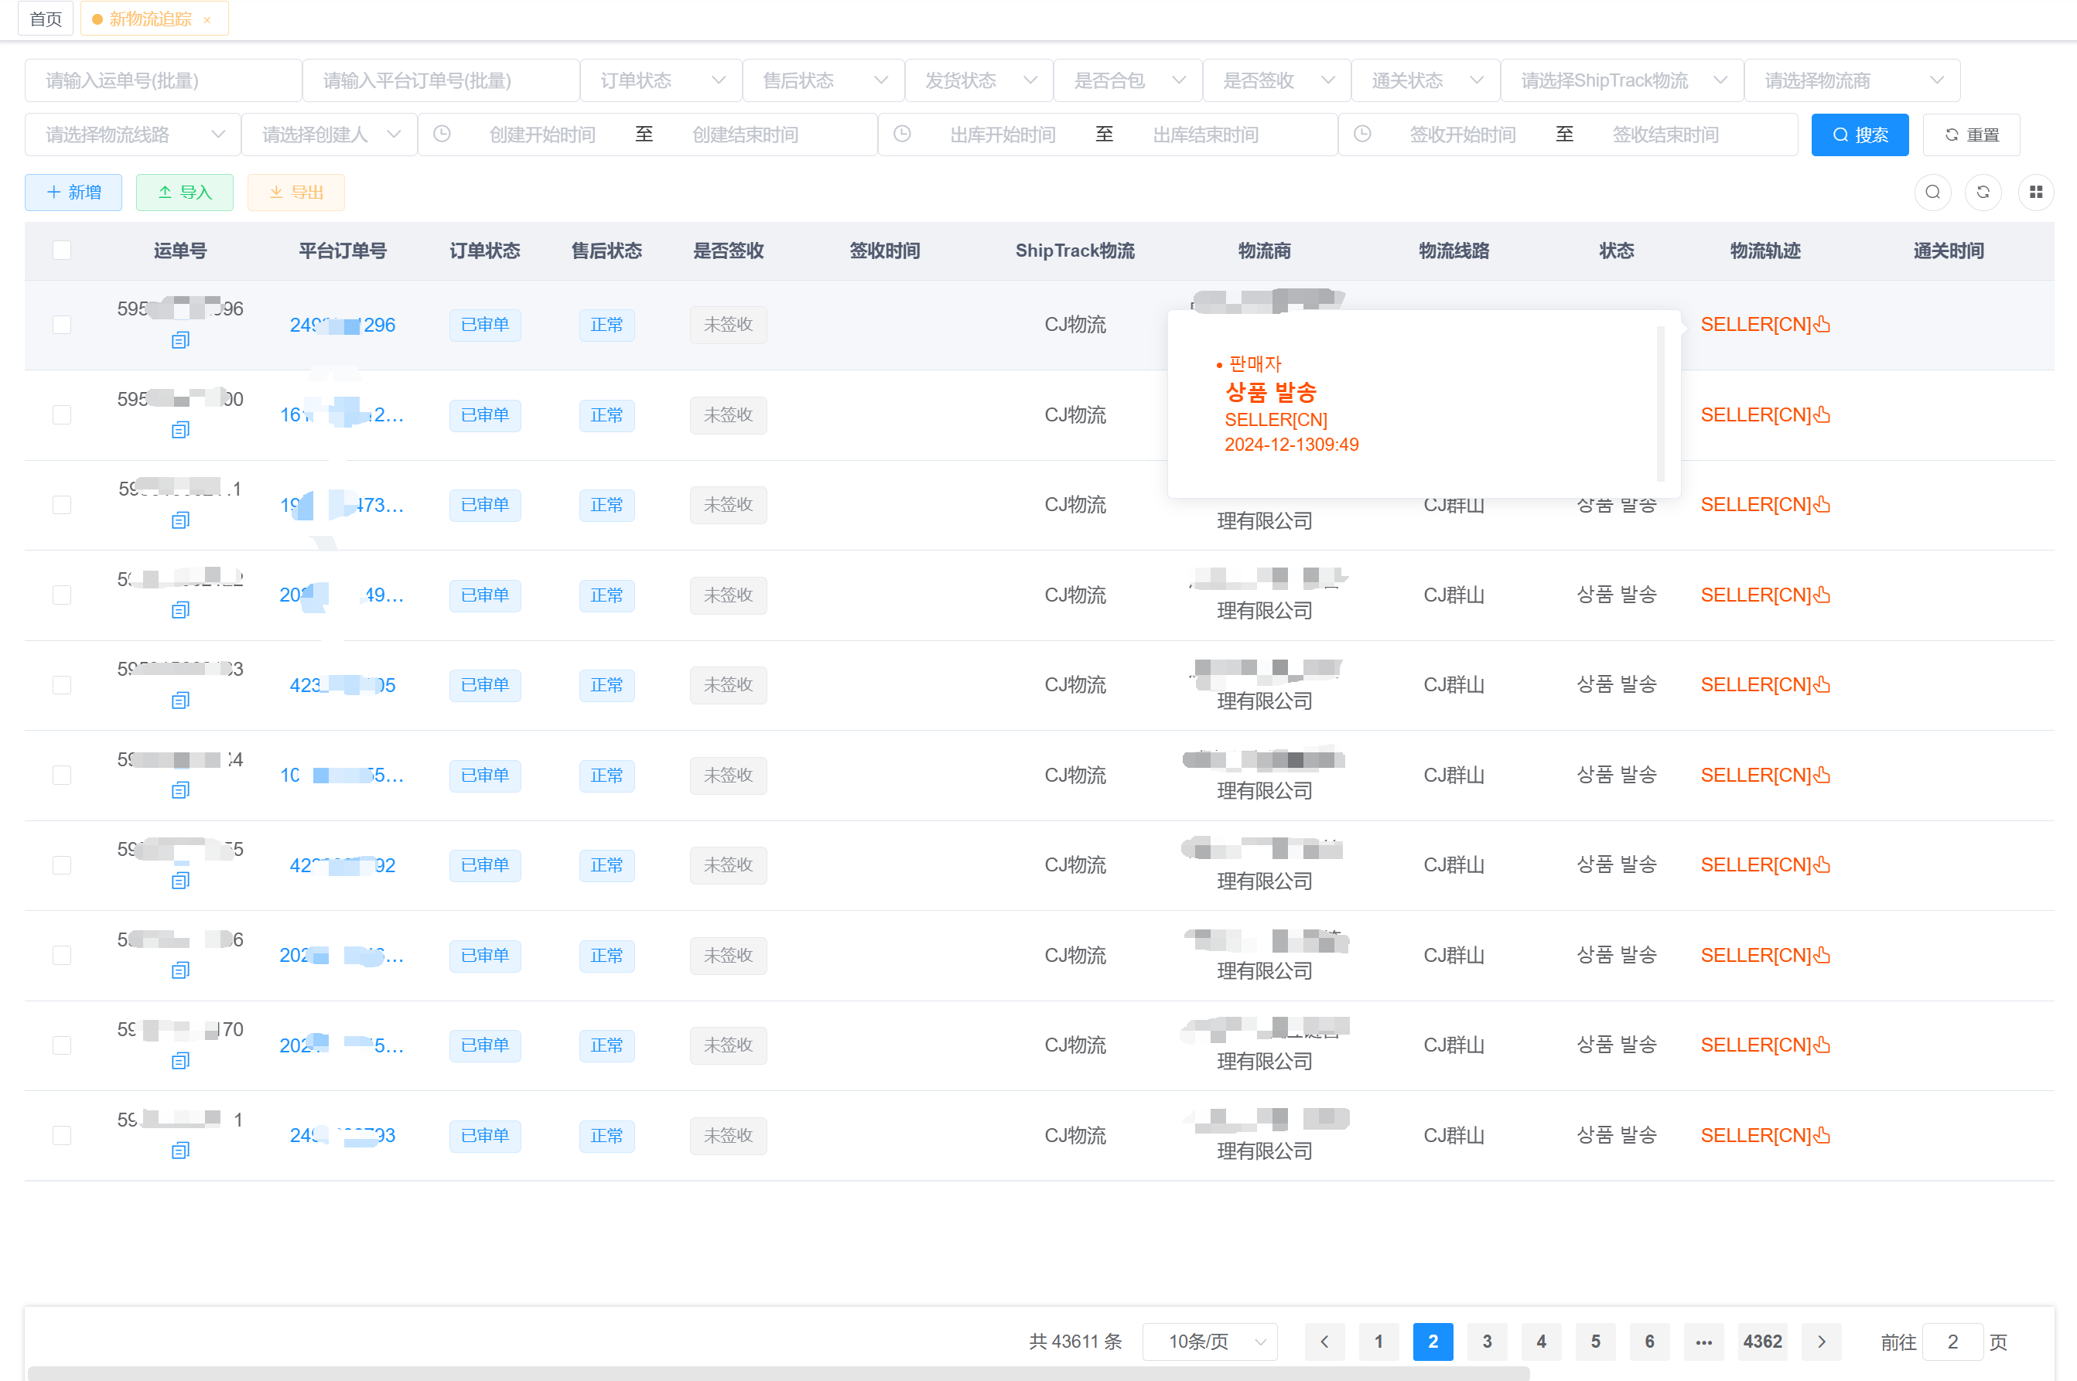2077x1381 pixels.
Task: Select the 新物流追踪 tab
Action: coord(150,19)
